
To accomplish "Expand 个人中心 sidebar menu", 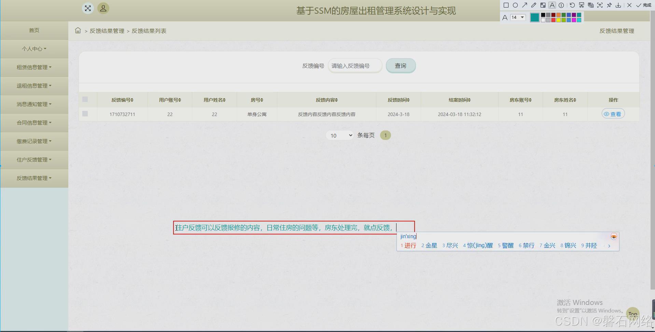I will [x=34, y=49].
